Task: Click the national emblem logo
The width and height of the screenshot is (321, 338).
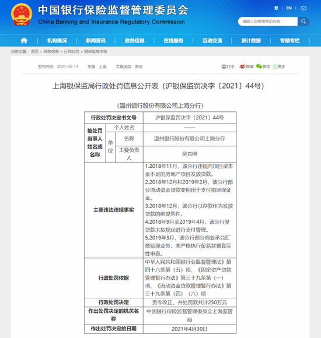Action: tap(22, 15)
